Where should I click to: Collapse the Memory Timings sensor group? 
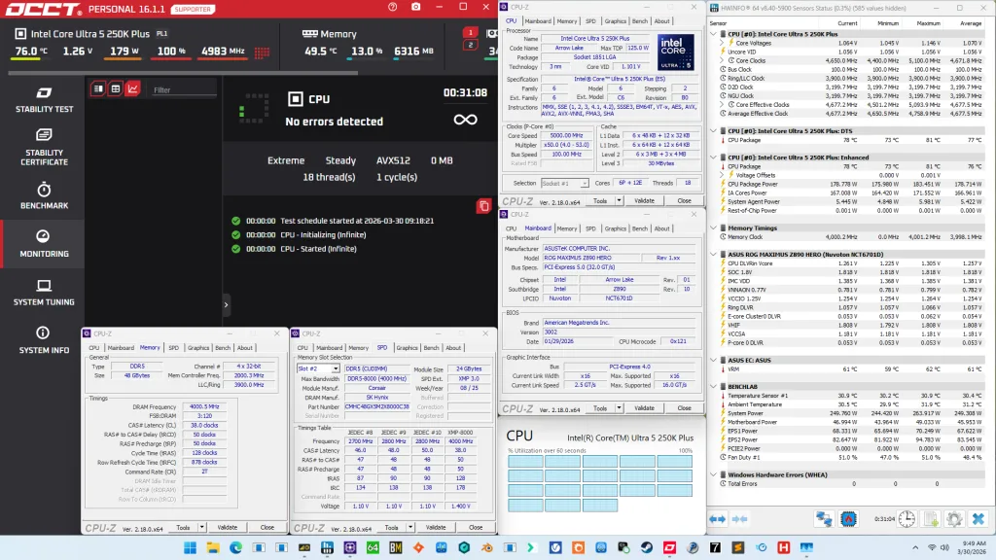(713, 227)
